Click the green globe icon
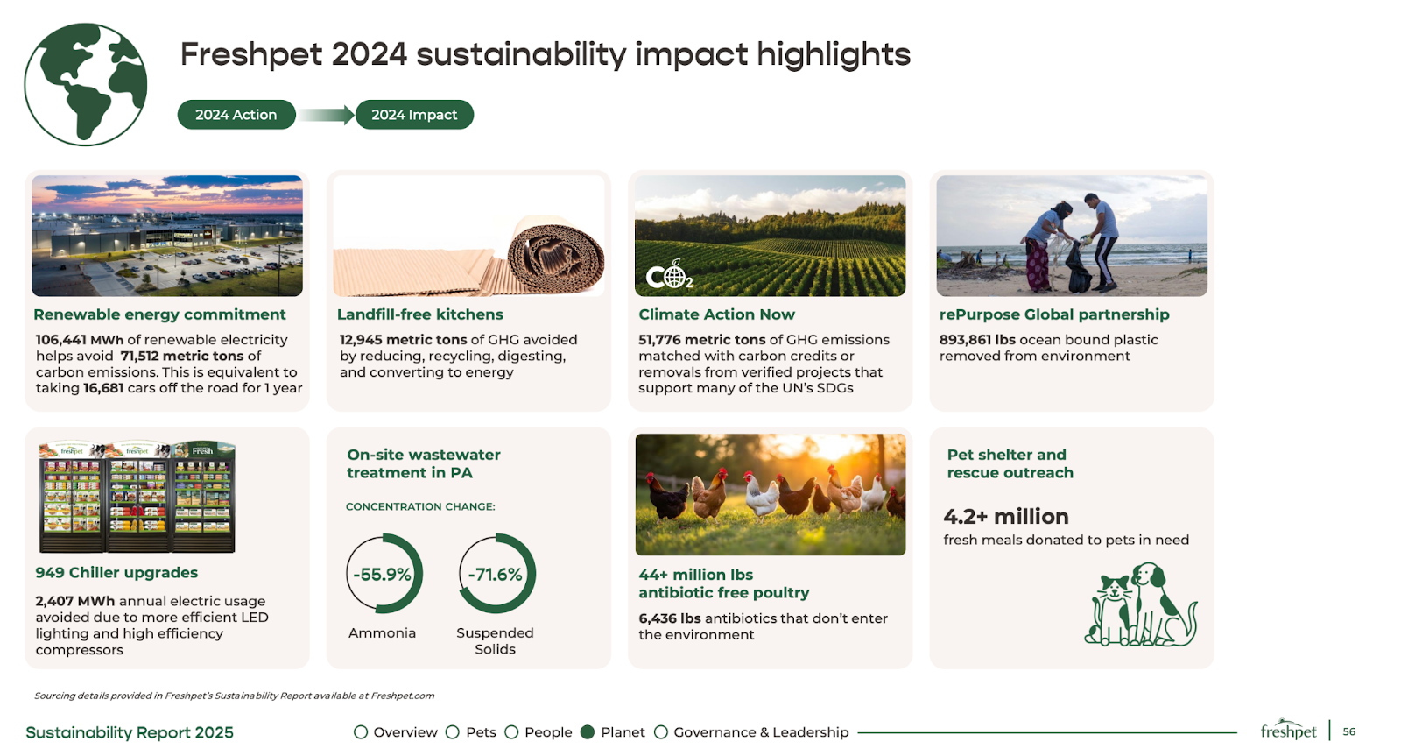Viewport: 1401px width, 756px height. pos(86,84)
